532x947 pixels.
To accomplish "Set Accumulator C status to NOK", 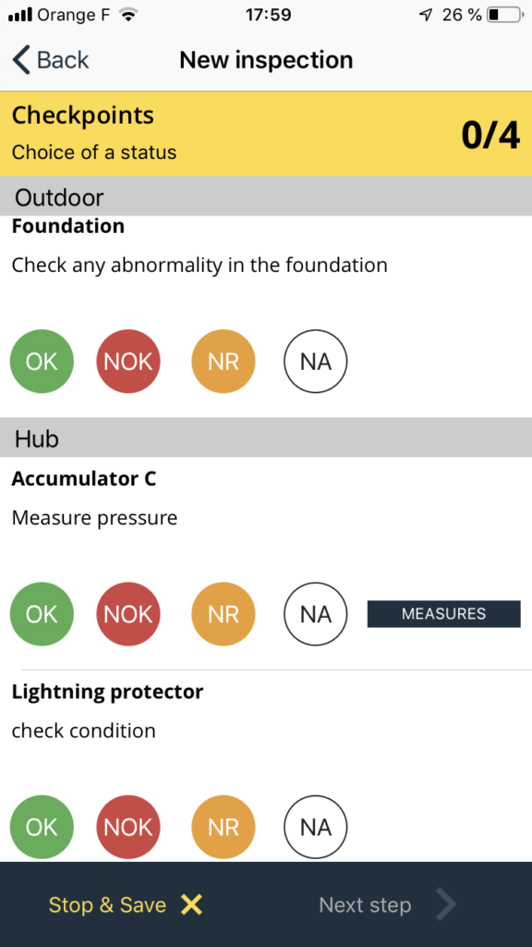I will click(x=128, y=614).
